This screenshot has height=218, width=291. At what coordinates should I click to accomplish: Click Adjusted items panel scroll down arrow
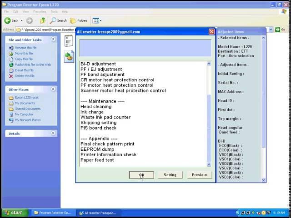(x=263, y=180)
